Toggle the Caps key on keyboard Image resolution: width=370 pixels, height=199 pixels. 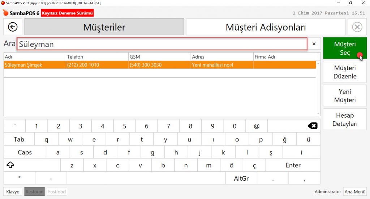(25, 152)
